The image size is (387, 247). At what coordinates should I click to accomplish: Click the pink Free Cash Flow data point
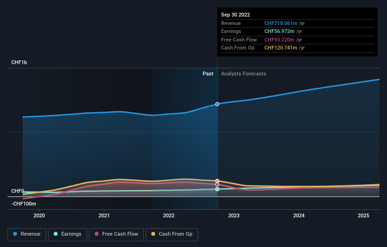(217, 185)
